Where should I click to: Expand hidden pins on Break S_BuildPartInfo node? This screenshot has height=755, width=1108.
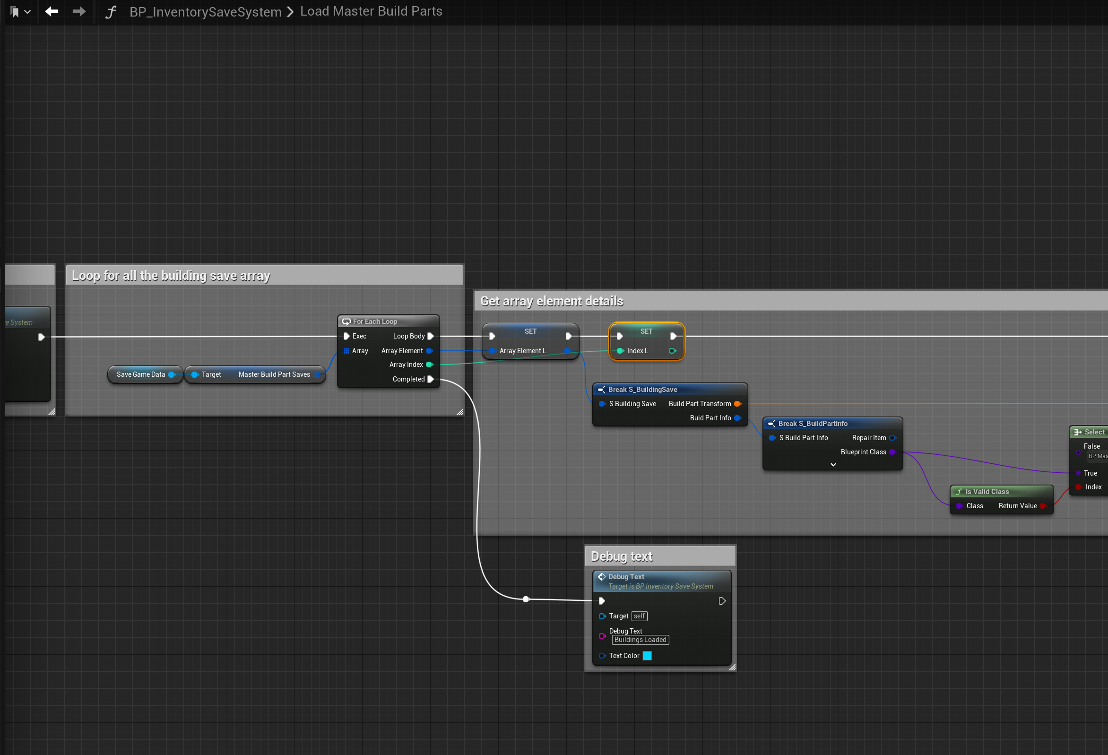coord(833,465)
